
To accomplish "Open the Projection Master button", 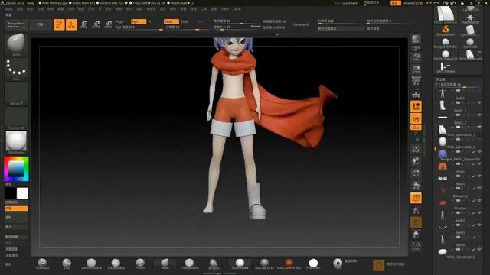I will point(16,25).
